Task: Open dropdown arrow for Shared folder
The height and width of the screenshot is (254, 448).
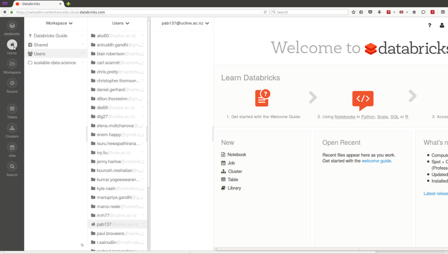Action: [x=82, y=45]
